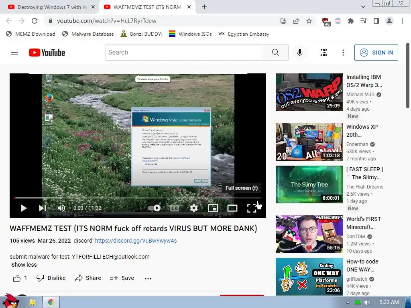Image resolution: width=411 pixels, height=308 pixels.
Task: Go to YouTube home via logo
Action: [47, 53]
